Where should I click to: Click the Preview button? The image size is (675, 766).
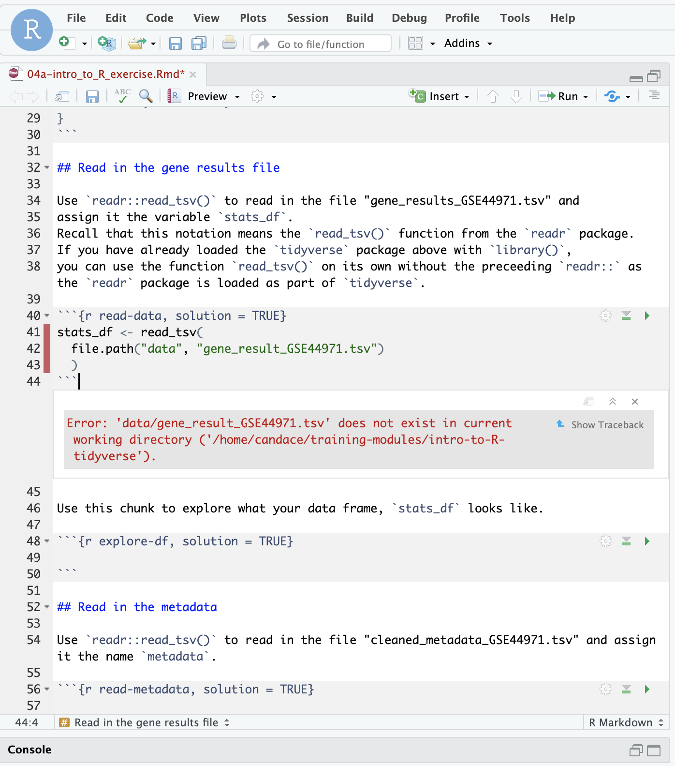[x=207, y=96]
